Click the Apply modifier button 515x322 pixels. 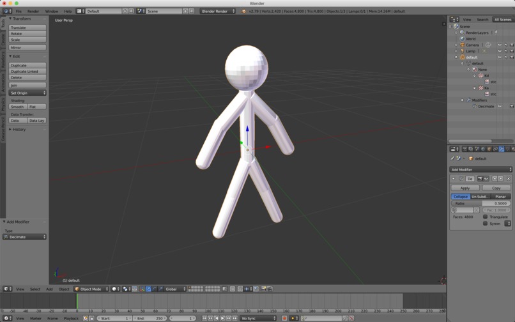(x=465, y=188)
